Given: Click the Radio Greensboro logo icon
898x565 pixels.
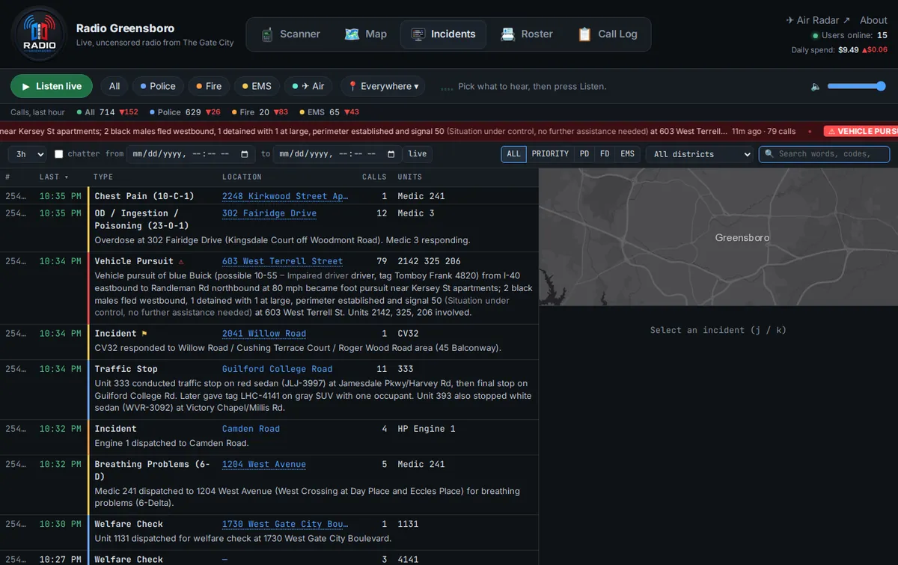Looking at the screenshot, I should pyautogui.click(x=39, y=34).
